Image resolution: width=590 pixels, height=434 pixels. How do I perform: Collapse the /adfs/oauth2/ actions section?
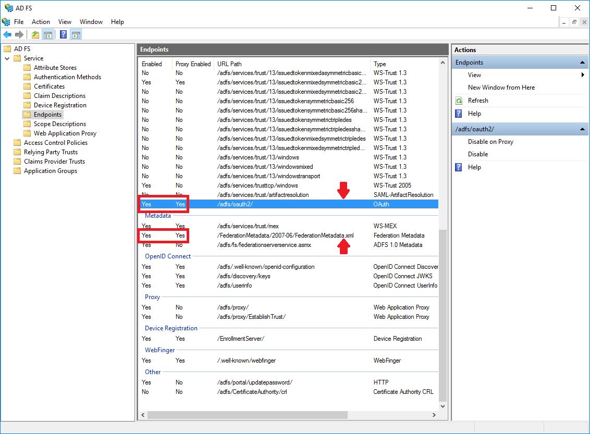point(582,129)
